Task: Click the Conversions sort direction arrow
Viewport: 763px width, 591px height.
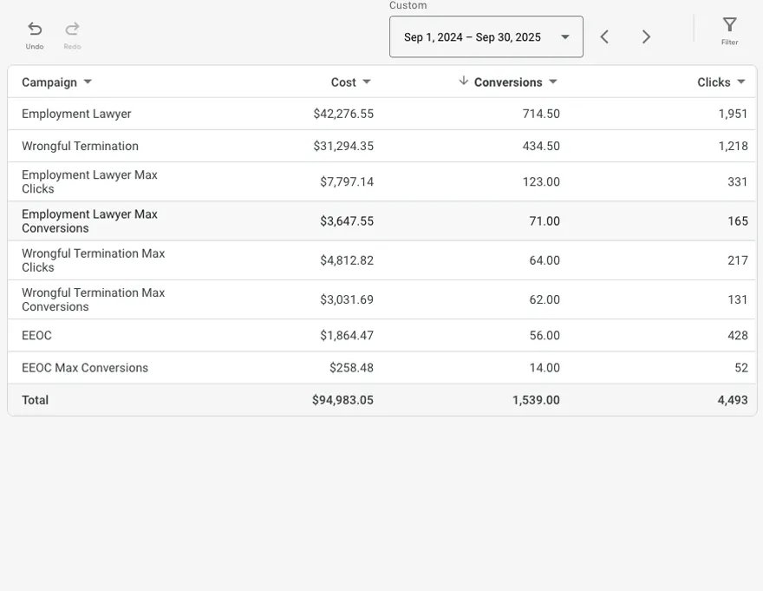Action: click(x=464, y=81)
